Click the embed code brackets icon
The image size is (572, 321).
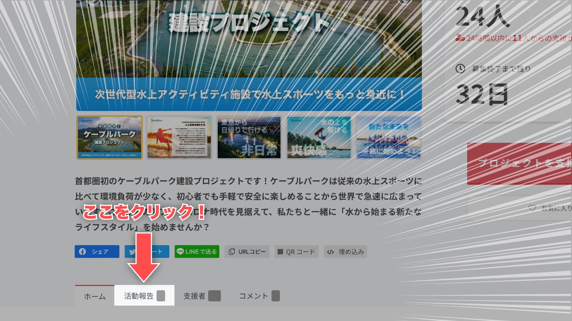[330, 252]
